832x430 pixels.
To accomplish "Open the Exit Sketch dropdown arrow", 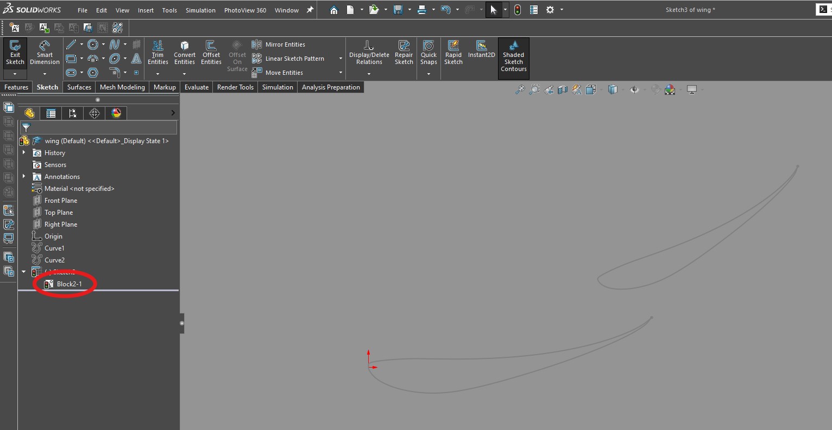I will [x=15, y=74].
